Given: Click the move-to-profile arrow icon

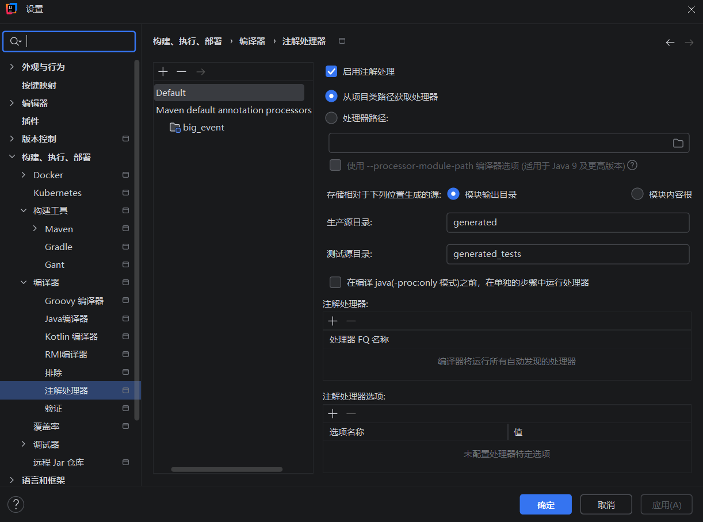Looking at the screenshot, I should 200,71.
